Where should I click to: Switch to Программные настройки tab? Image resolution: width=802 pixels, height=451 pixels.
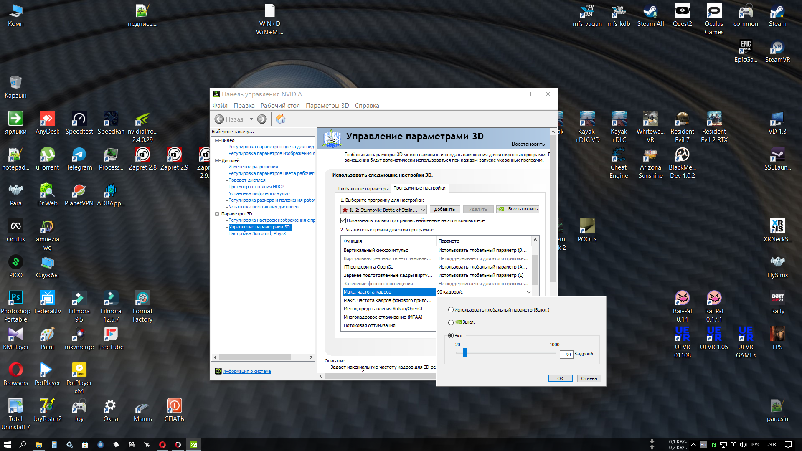point(419,188)
